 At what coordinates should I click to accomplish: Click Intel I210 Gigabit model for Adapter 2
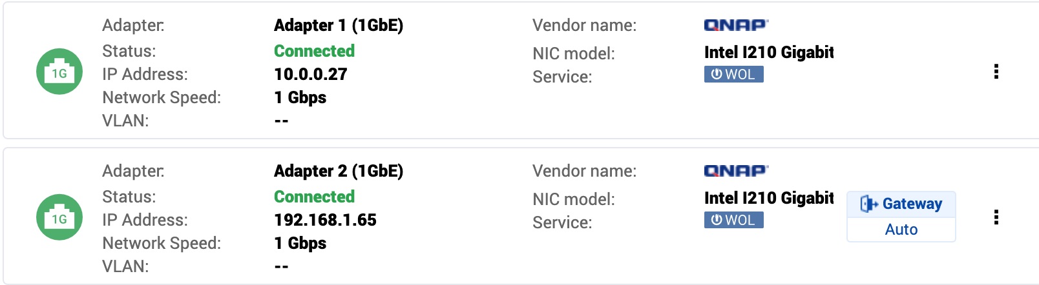768,198
